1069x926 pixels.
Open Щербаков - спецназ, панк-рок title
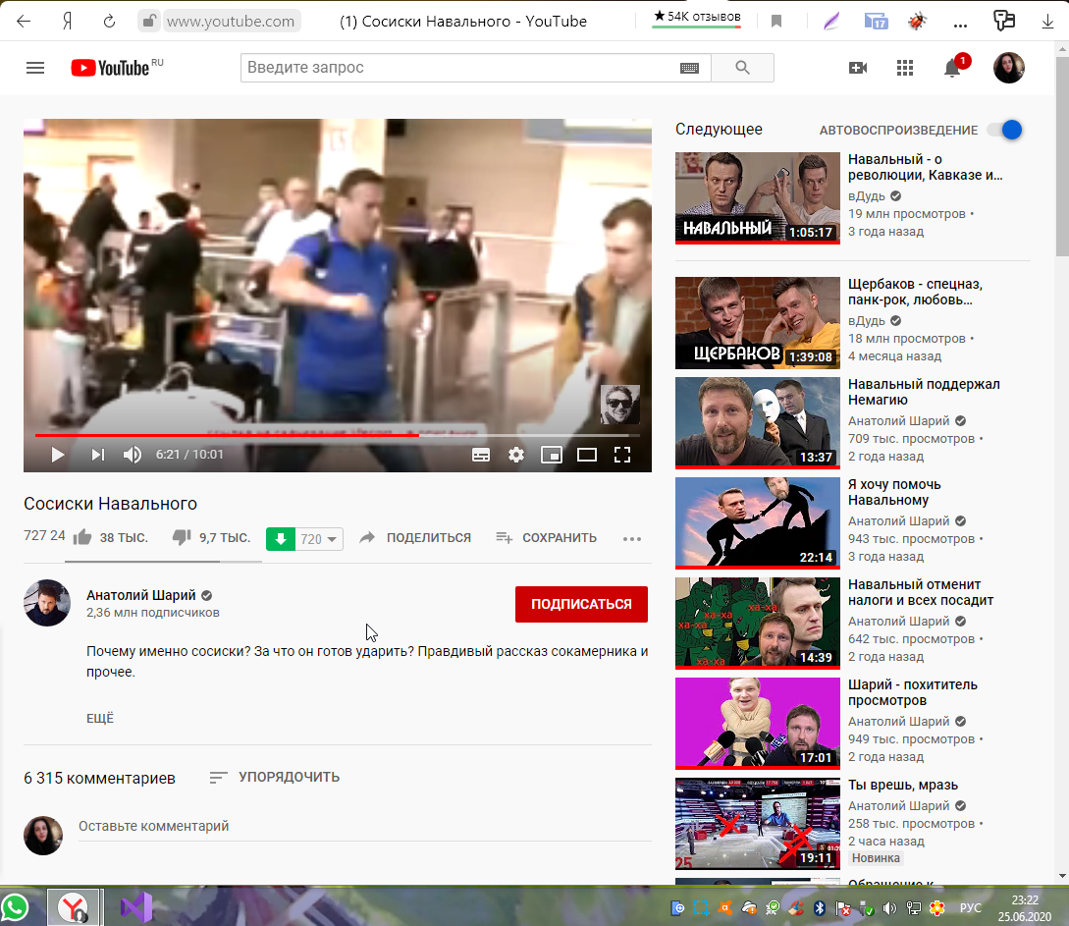tap(915, 292)
